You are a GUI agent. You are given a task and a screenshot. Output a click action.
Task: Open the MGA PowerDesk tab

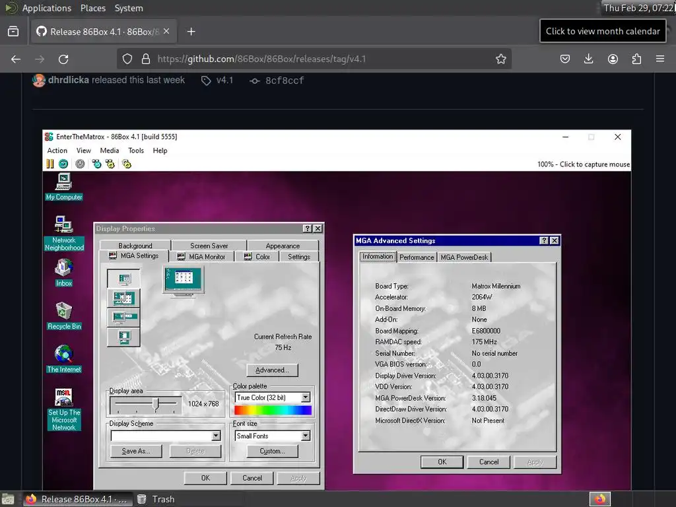464,257
